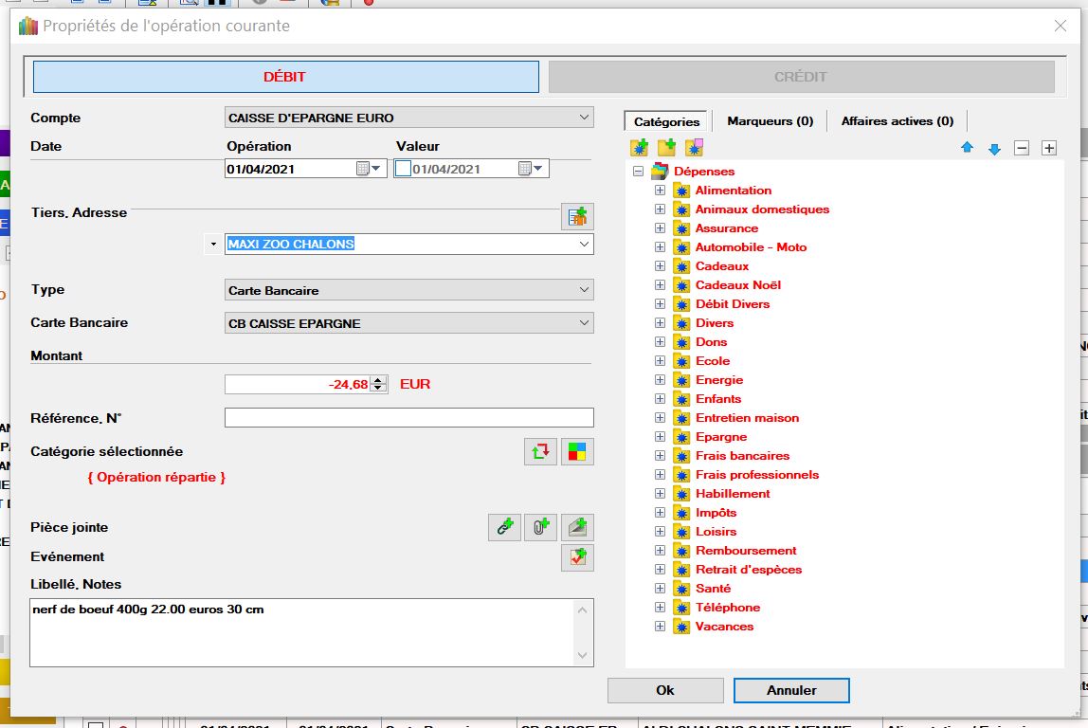This screenshot has width=1088, height=728.
Task: Open the four-color category squares button
Action: [x=576, y=452]
